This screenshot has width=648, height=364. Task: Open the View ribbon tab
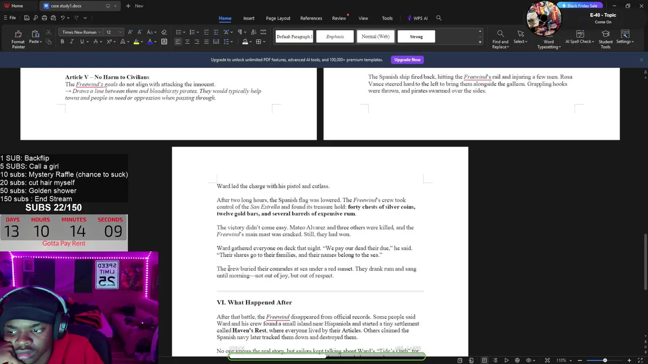(363, 18)
